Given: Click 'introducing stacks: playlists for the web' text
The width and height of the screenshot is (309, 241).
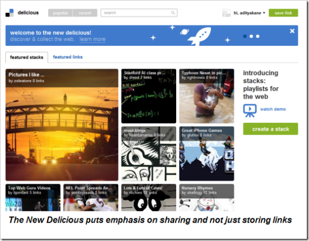Looking at the screenshot, I should pos(261,85).
